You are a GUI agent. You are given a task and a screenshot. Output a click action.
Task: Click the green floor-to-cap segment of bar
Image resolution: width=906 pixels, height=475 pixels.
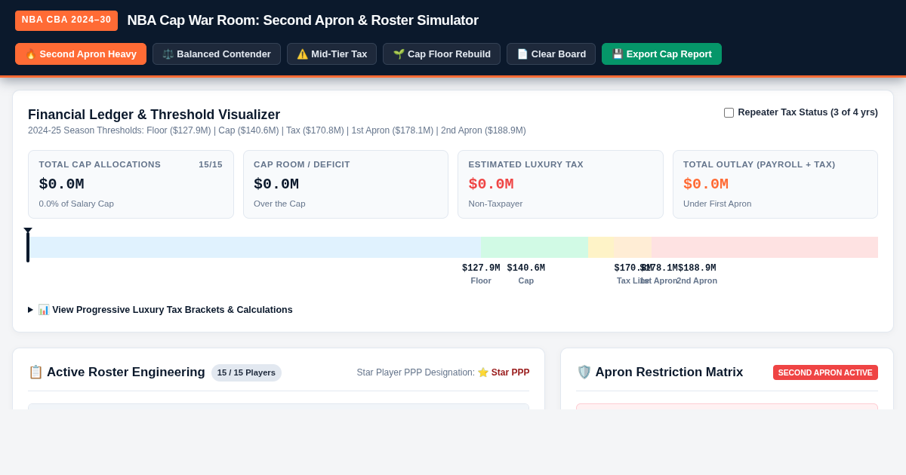coord(535,247)
